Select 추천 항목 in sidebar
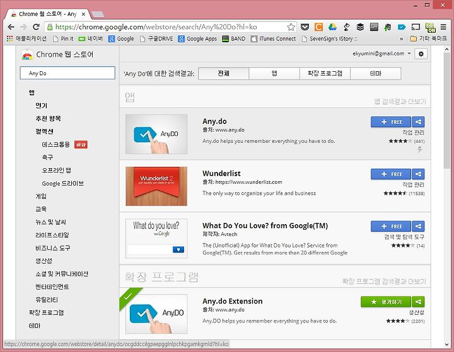The width and height of the screenshot is (454, 352). (48, 118)
